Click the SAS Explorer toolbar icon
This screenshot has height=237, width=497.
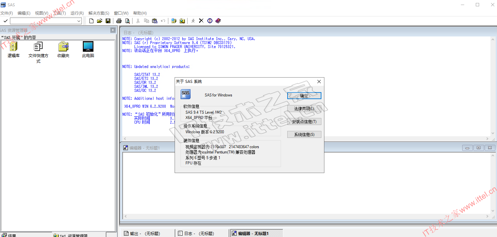pos(182,21)
